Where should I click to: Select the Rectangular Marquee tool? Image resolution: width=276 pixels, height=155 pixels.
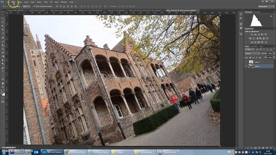[x=3, y=19]
